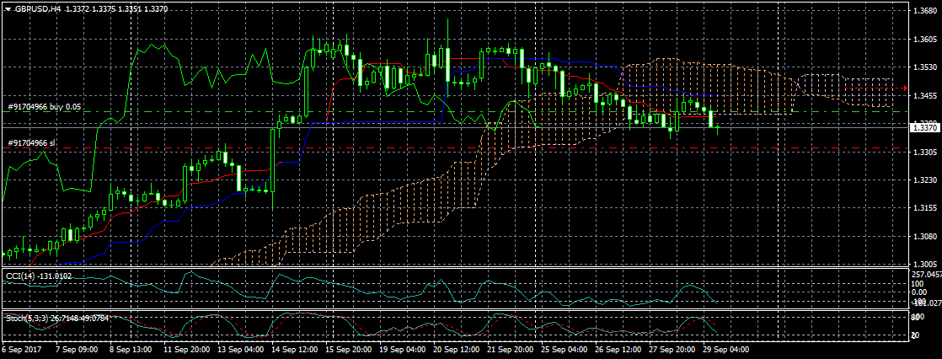Viewport: 942px width, 359px height.
Task: Click the 1.3230 price axis label
Action: click(925, 180)
